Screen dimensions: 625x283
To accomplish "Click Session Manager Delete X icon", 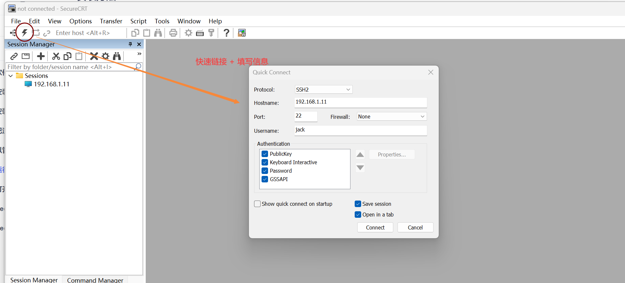I will coord(94,56).
